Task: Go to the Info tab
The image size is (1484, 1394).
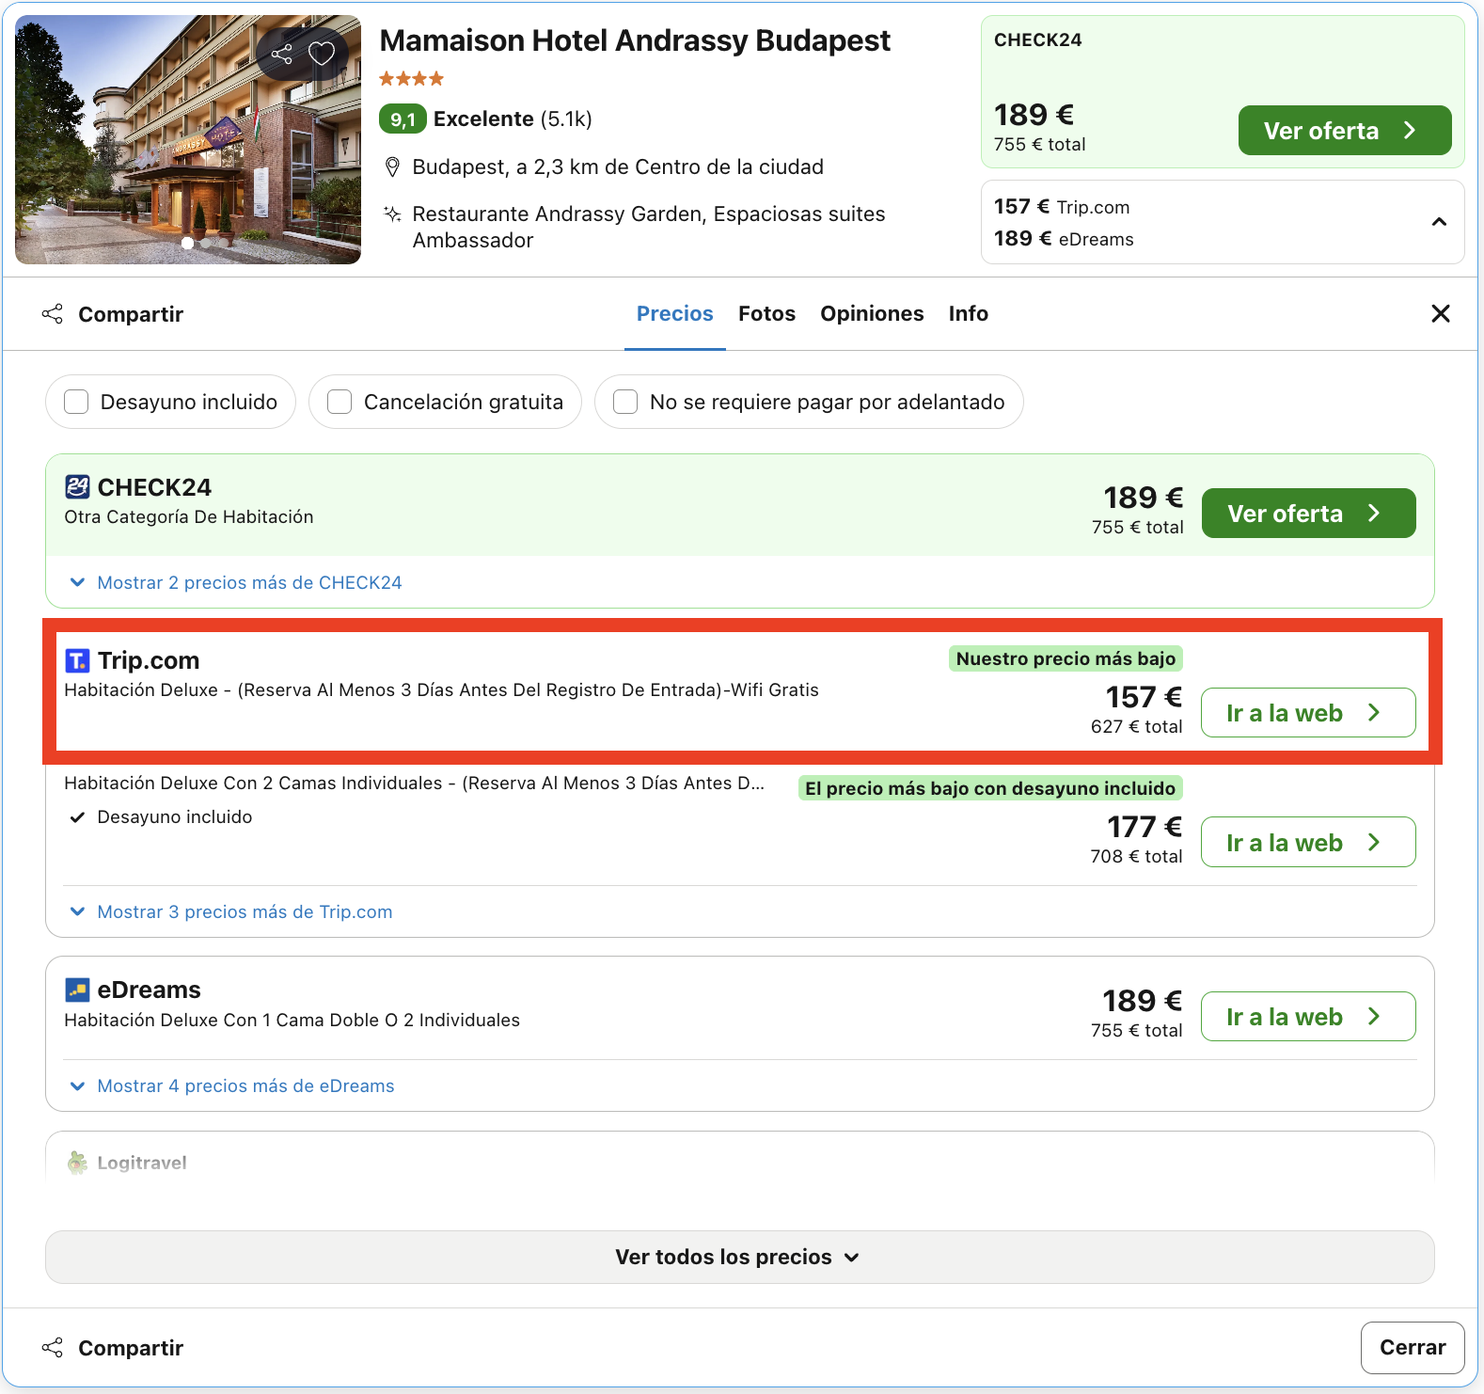Action: [969, 314]
